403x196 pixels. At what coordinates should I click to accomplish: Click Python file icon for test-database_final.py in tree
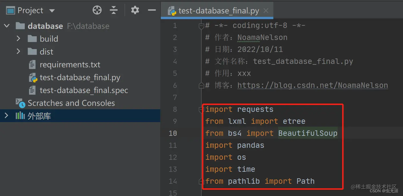coord(33,78)
